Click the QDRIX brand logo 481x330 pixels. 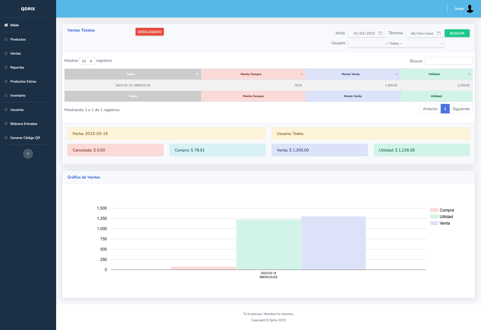28,9
